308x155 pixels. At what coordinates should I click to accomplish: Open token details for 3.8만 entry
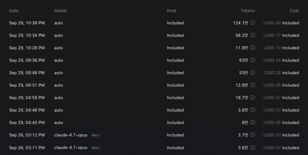[253, 110]
